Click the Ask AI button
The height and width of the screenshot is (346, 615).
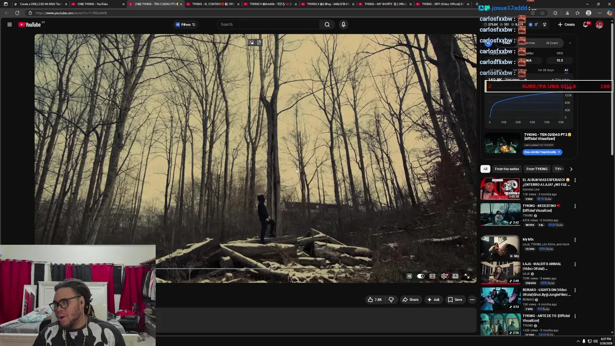(433, 300)
